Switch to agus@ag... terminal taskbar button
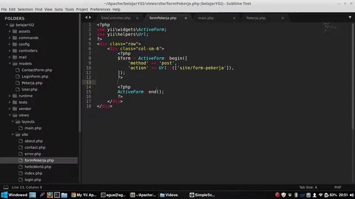Viewport: 355px width, 199px height. click(x=113, y=195)
